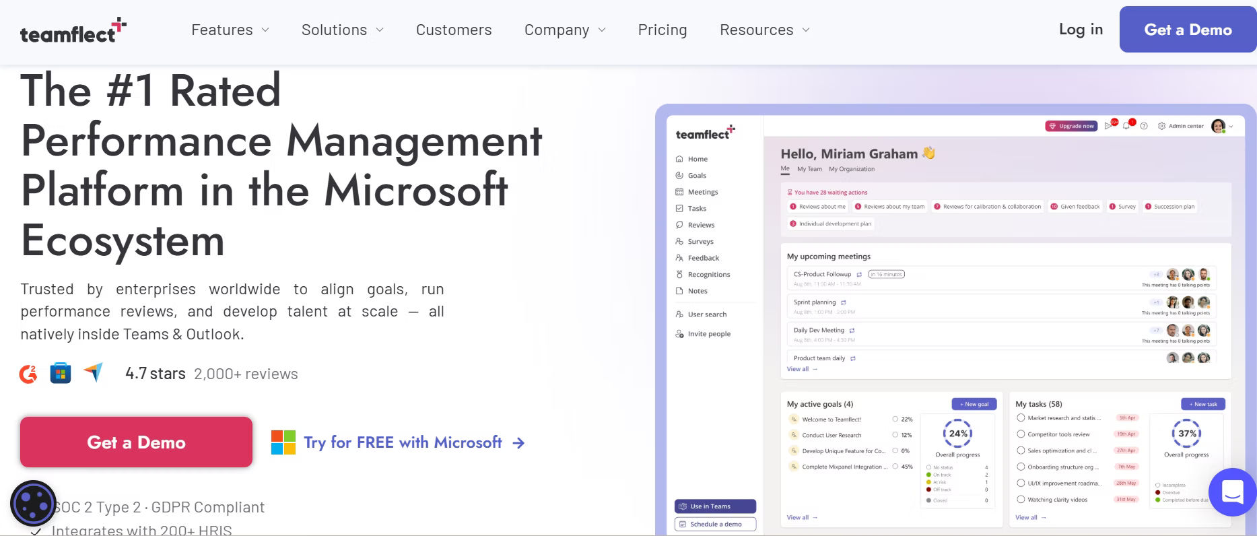Screen dimensions: 1257x536
Task: Expand the Features dropdown menu
Action: pos(230,30)
